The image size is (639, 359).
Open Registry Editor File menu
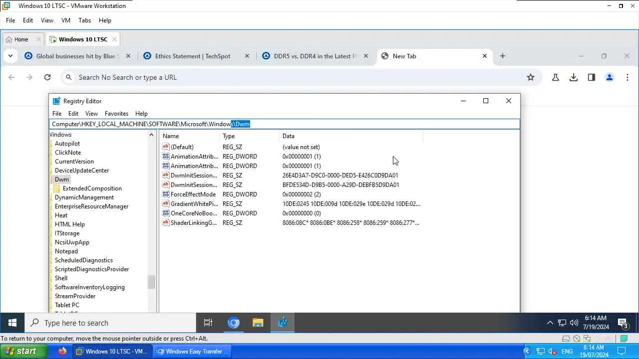[x=57, y=114]
